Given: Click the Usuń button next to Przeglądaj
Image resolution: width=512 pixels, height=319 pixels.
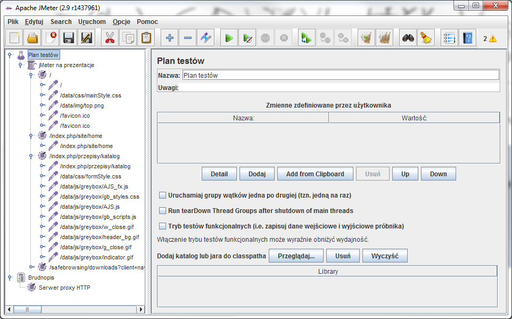Looking at the screenshot, I should click(x=343, y=256).
